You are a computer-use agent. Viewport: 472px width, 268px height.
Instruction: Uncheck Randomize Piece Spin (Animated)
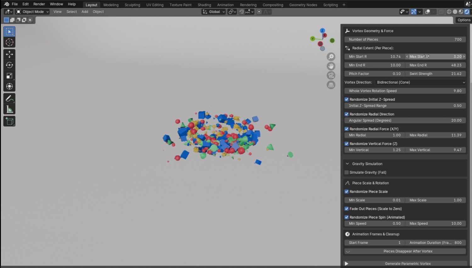(x=346, y=217)
